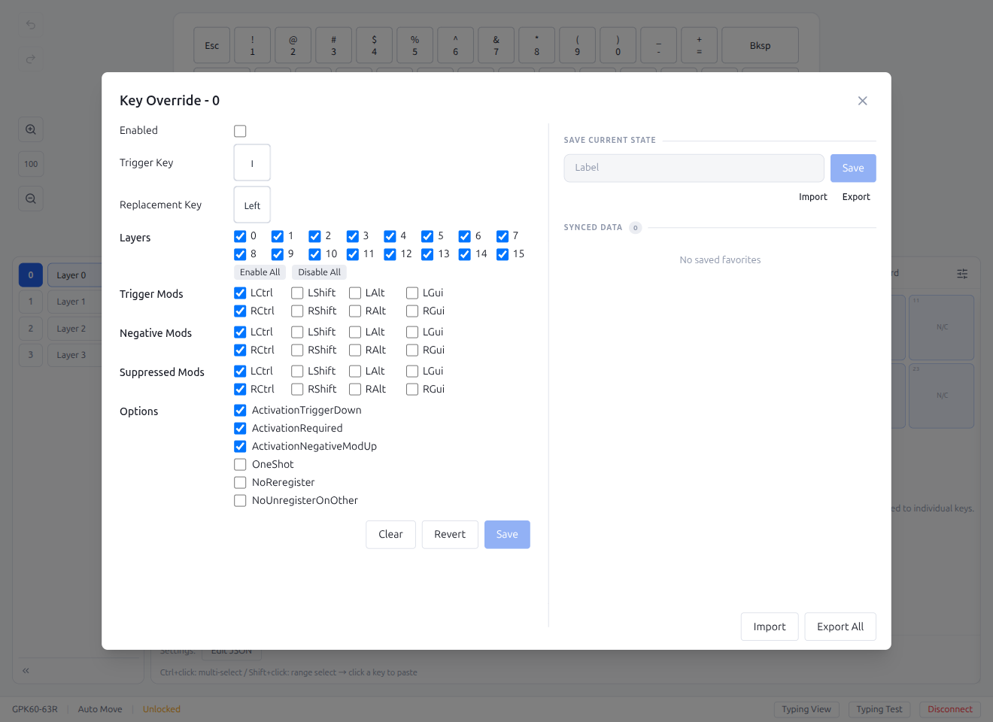
Task: Save the key override settings
Action: pos(507,534)
